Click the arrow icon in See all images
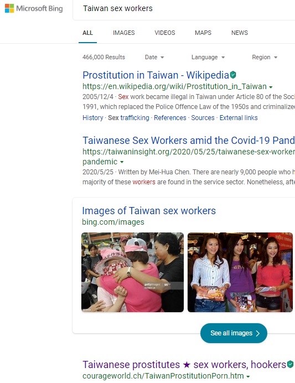This screenshot has height=383, width=295. (x=257, y=333)
